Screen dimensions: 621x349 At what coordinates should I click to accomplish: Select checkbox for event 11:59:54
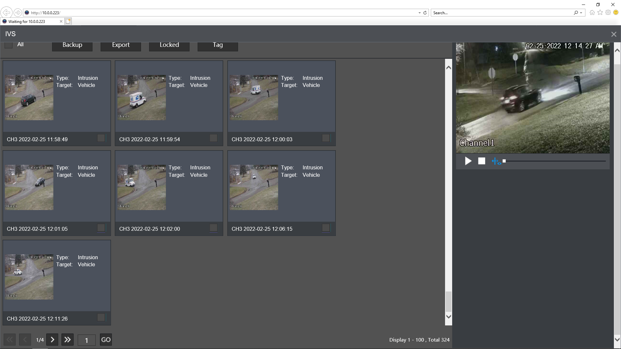[x=213, y=138]
